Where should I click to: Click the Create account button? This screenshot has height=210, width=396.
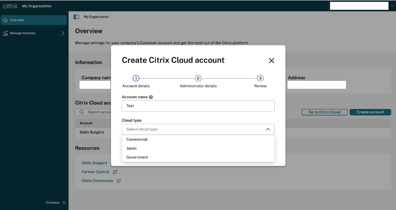[370, 112]
